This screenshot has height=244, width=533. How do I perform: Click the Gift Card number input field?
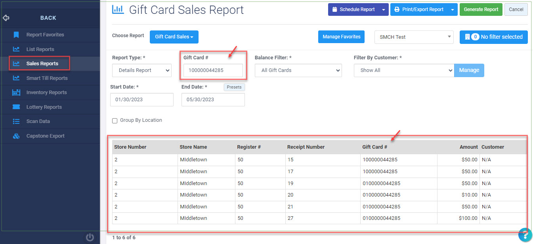tap(213, 70)
